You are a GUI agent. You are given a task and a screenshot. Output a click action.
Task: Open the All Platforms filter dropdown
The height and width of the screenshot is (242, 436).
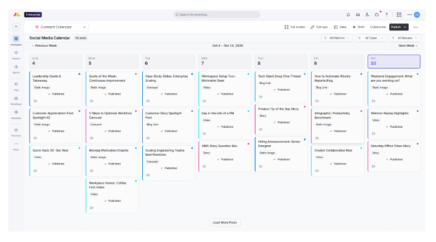pos(337,38)
